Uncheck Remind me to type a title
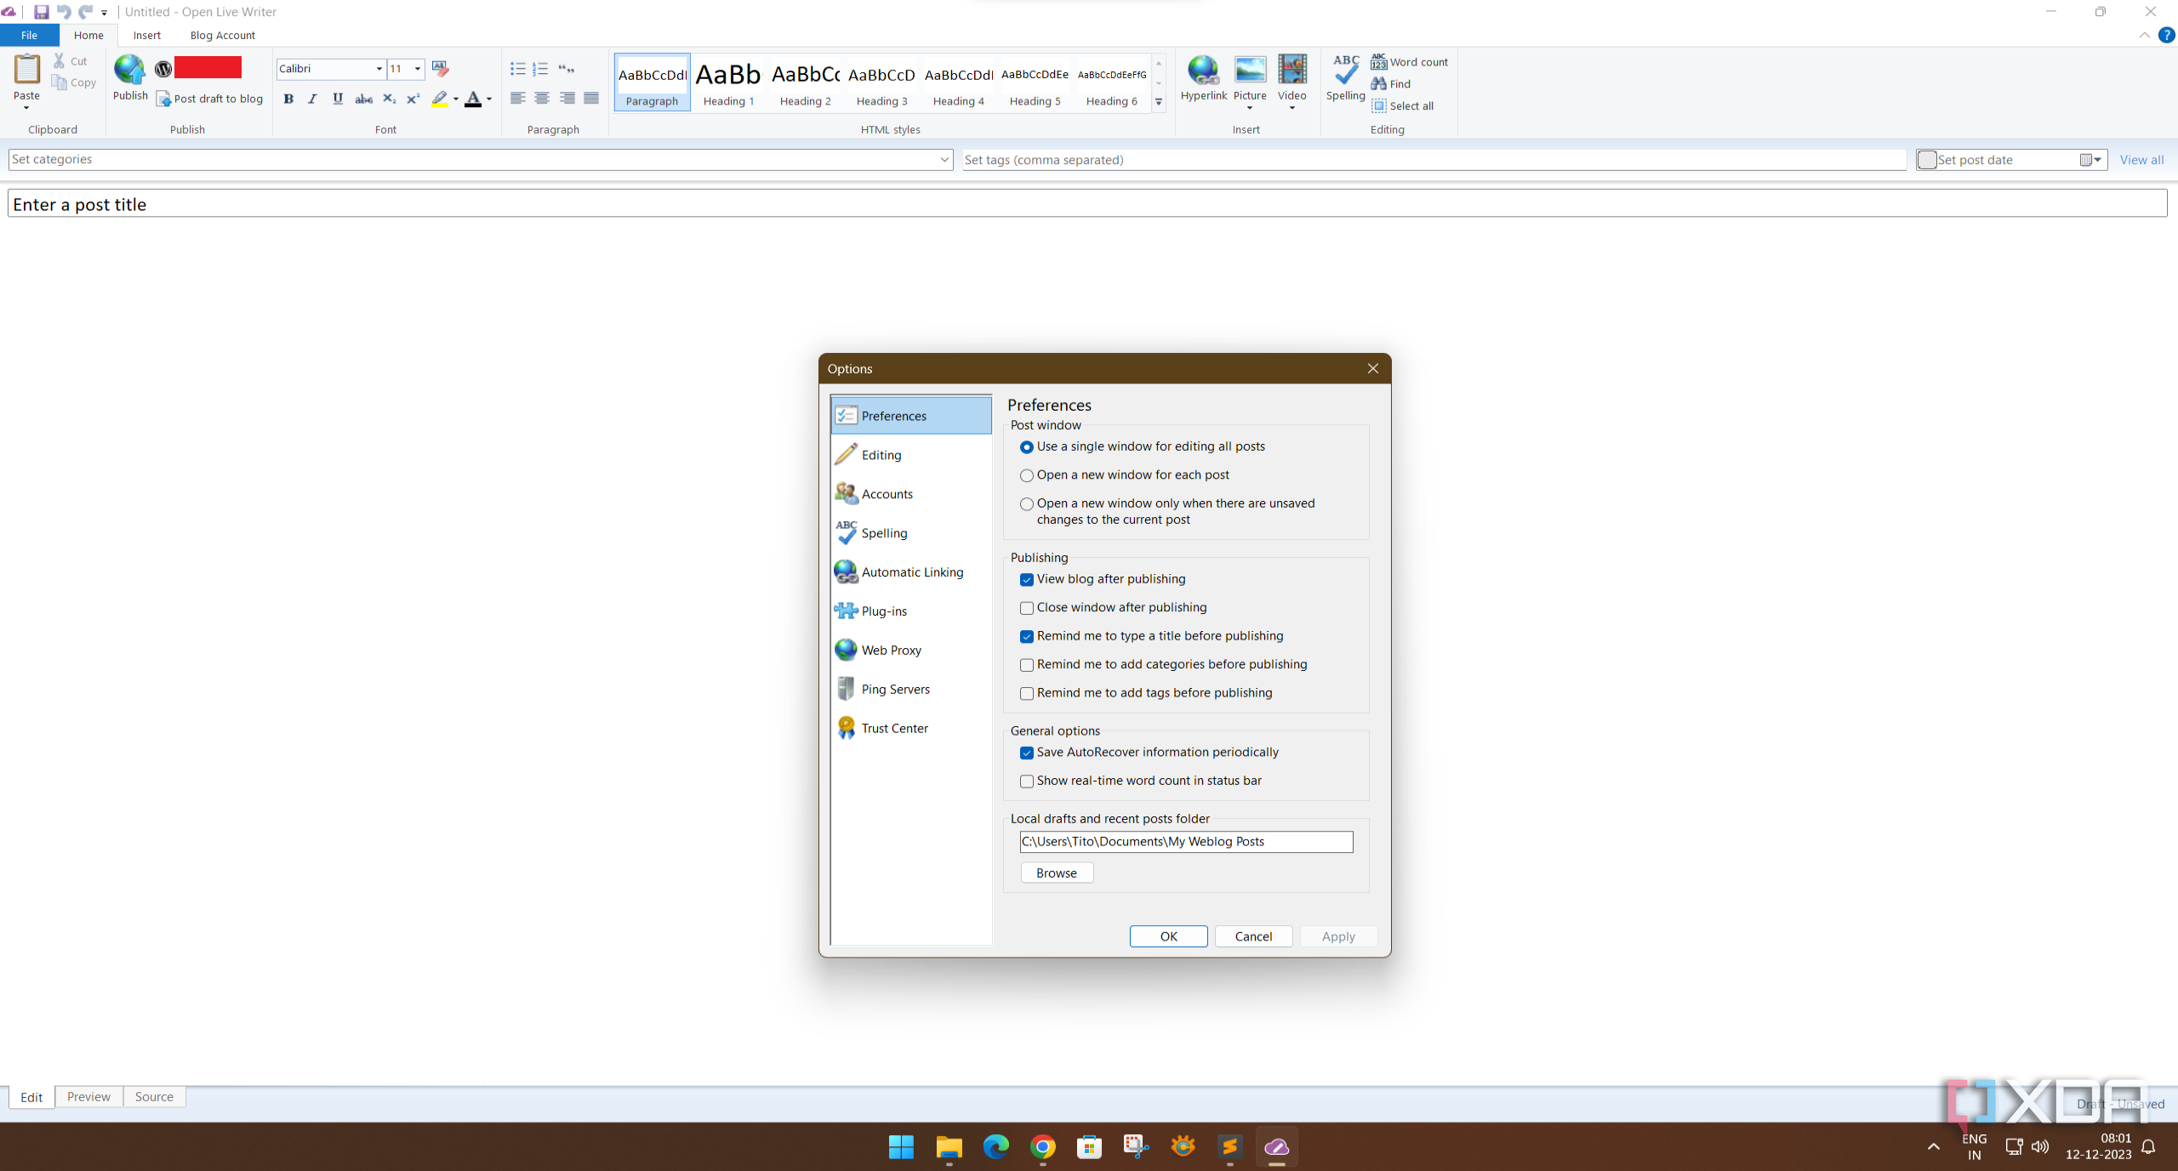 pos(1027,636)
